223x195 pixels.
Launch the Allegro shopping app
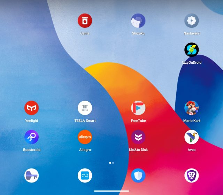click(x=85, y=137)
